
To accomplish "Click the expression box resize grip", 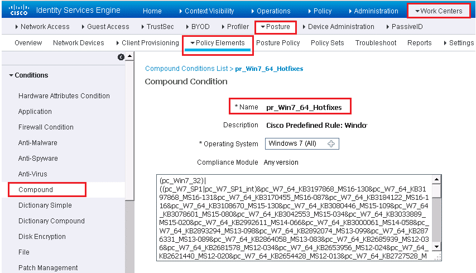I will click(437, 257).
